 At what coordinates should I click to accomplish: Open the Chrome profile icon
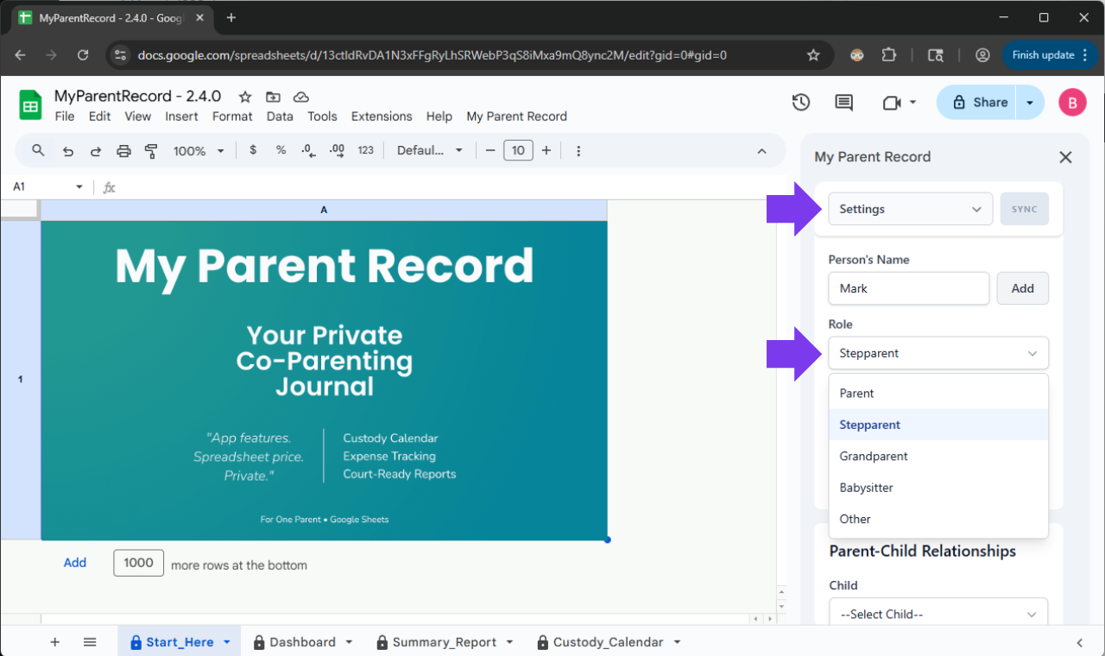click(x=982, y=54)
